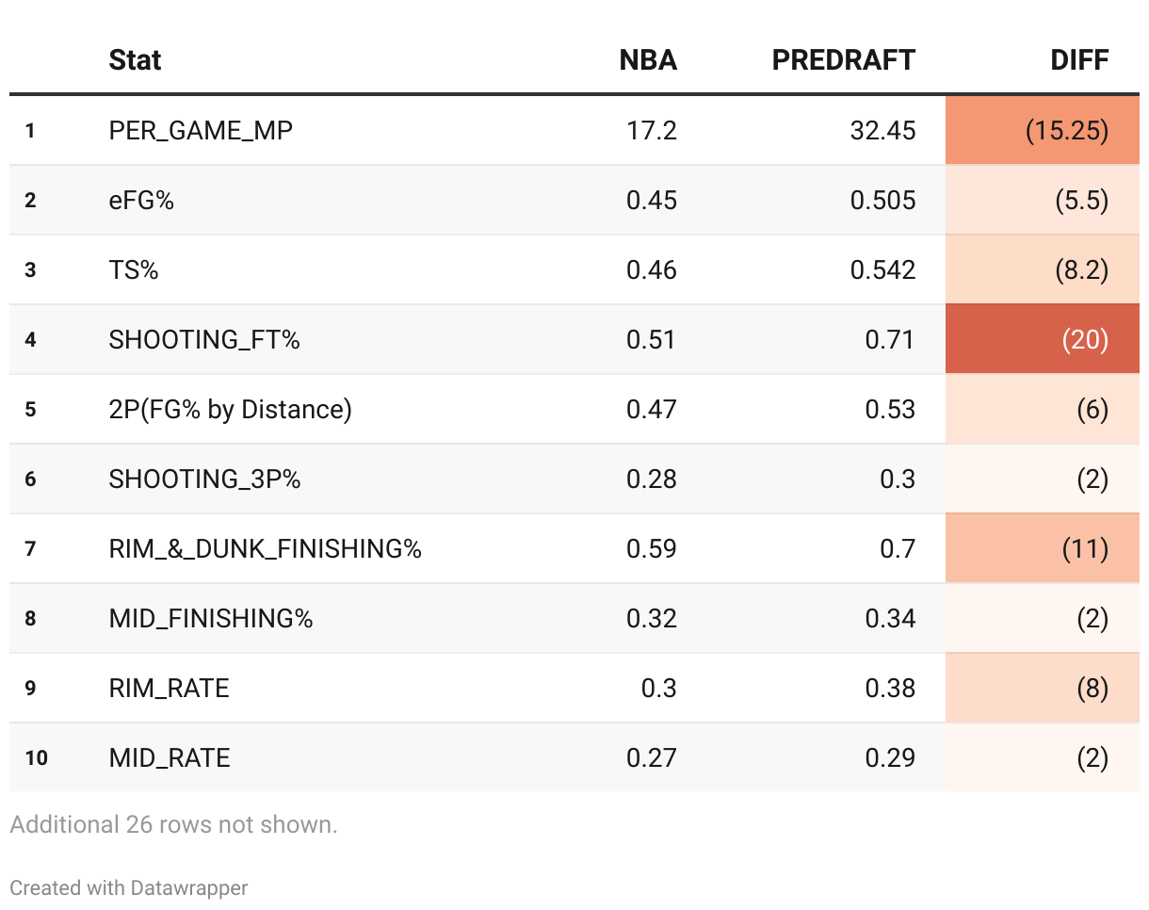Click the PREDRAFT column header
This screenshot has width=1149, height=910.
[843, 60]
